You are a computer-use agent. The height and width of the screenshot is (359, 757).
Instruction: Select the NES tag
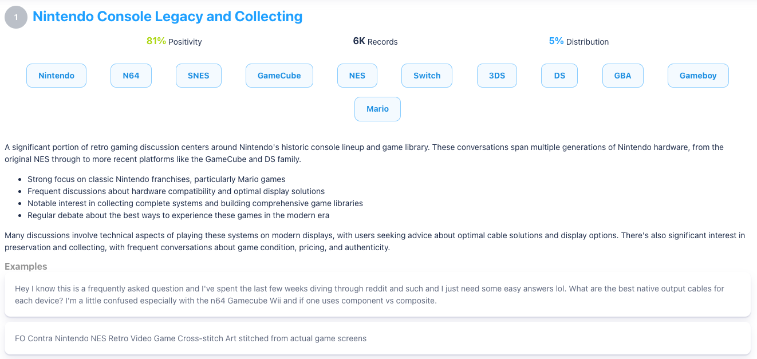pos(357,75)
